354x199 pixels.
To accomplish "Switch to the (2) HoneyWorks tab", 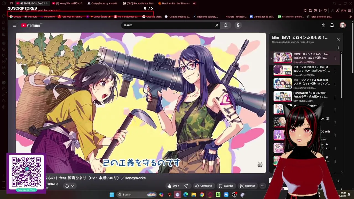I will (68, 3).
